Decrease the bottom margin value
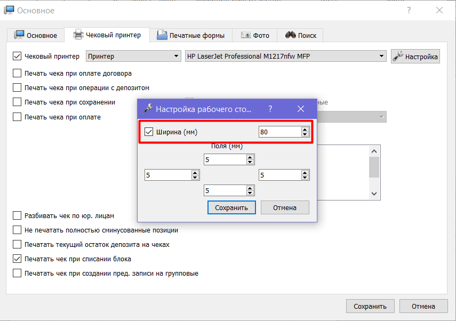The height and width of the screenshot is (321, 456). coord(250,193)
